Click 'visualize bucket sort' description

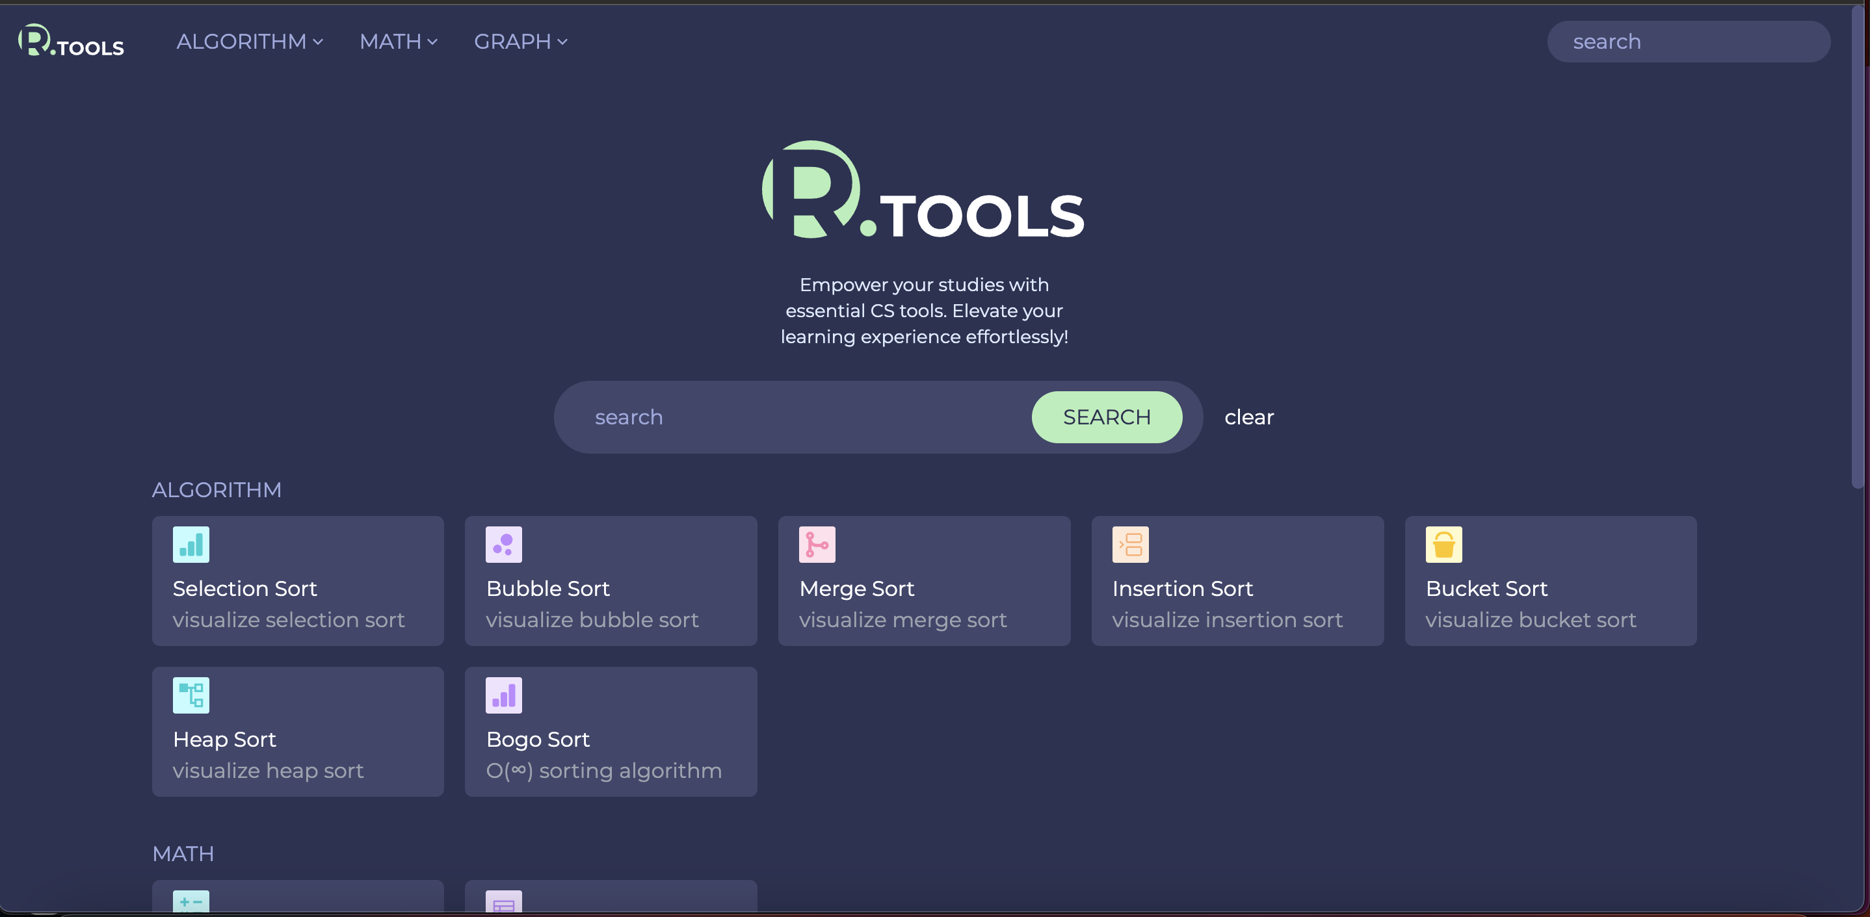pyautogui.click(x=1531, y=619)
